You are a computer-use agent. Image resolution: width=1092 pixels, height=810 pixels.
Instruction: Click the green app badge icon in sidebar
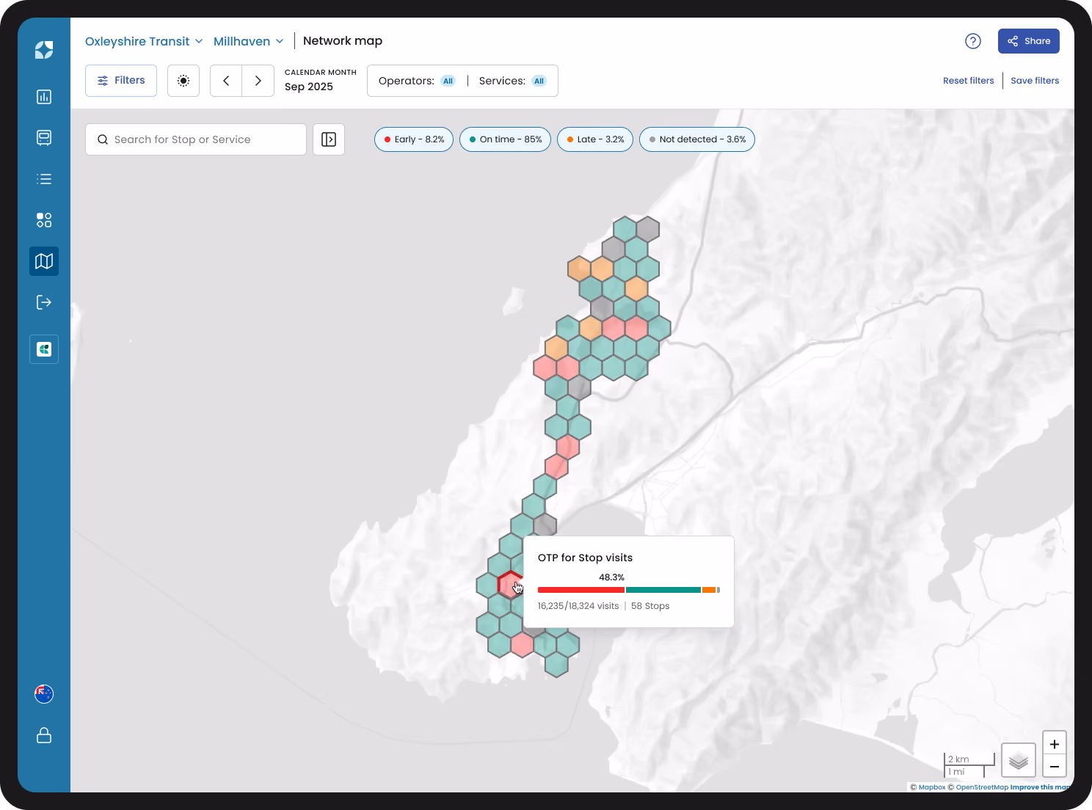click(x=44, y=349)
